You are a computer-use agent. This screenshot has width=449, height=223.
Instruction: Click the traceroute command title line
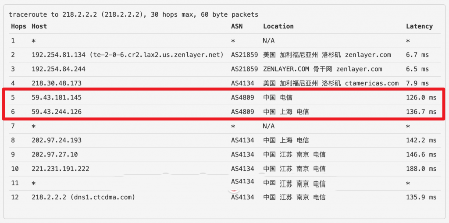[x=133, y=14]
